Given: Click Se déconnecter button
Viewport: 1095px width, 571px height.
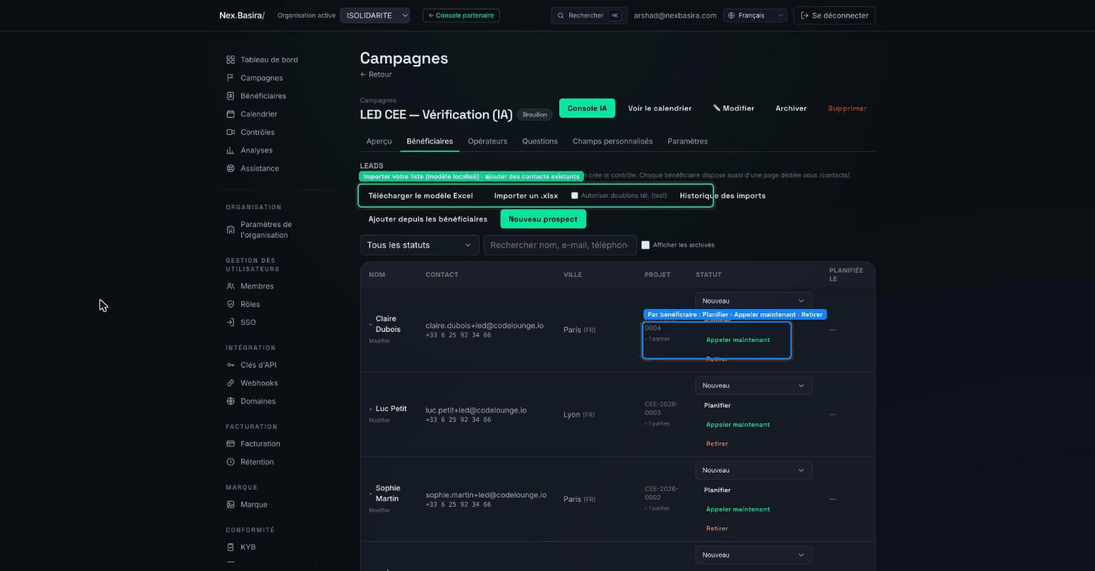Looking at the screenshot, I should [x=834, y=15].
